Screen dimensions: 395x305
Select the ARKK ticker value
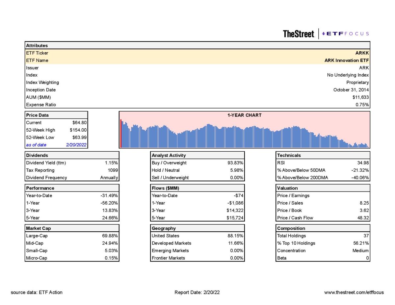[362, 53]
